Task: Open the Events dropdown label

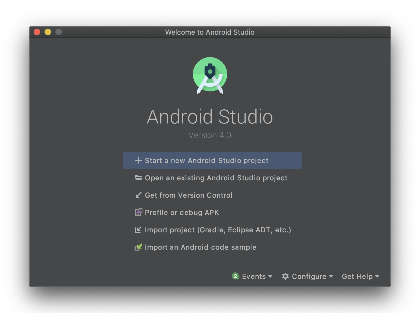Action: coord(254,276)
